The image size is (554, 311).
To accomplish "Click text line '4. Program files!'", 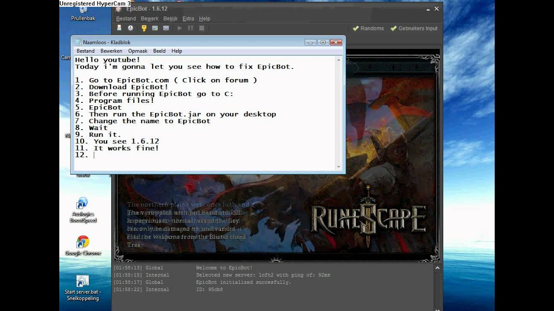I will pyautogui.click(x=115, y=100).
